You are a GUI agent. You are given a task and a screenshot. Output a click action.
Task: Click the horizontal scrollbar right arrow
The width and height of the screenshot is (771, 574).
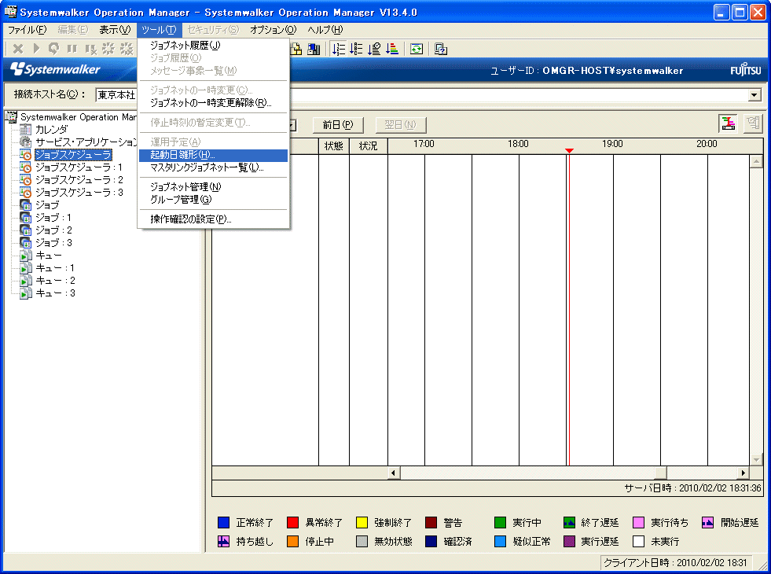click(x=743, y=473)
